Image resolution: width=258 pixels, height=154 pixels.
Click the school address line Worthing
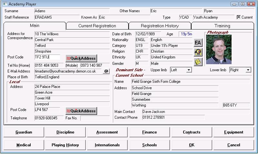[175, 105]
